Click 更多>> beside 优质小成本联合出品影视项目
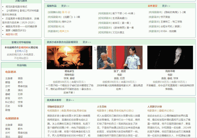197x138 pixels. click(87, 42)
